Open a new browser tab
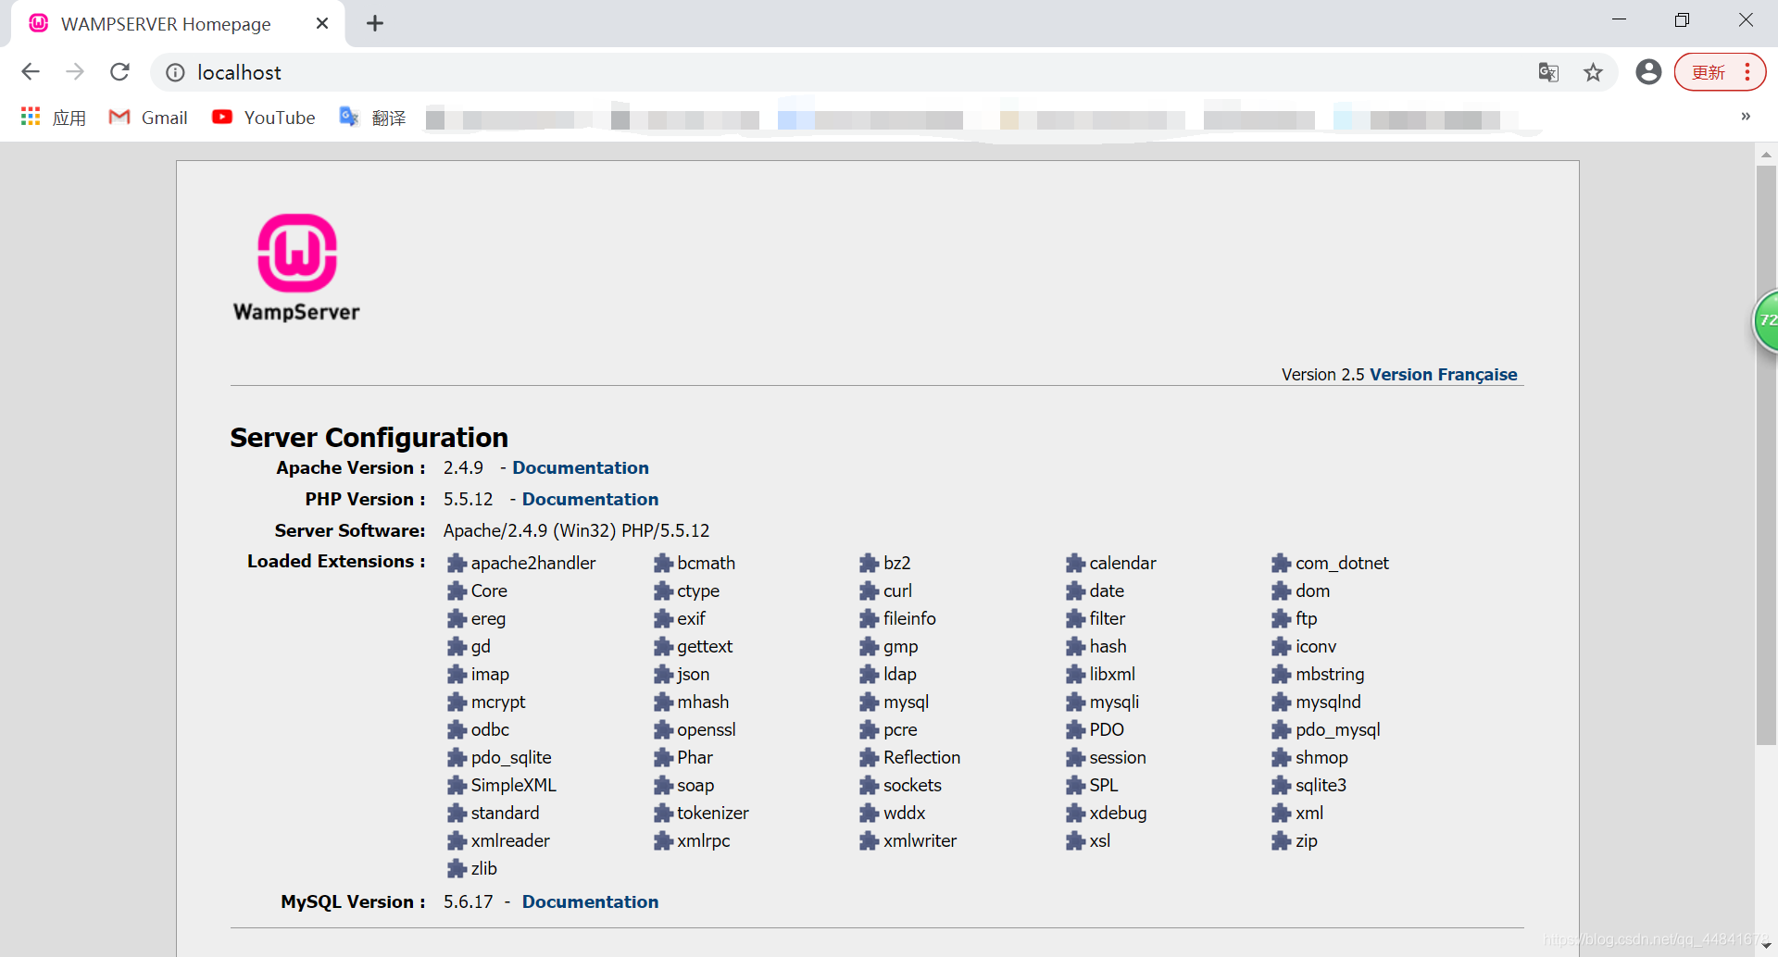This screenshot has height=957, width=1778. [x=375, y=23]
